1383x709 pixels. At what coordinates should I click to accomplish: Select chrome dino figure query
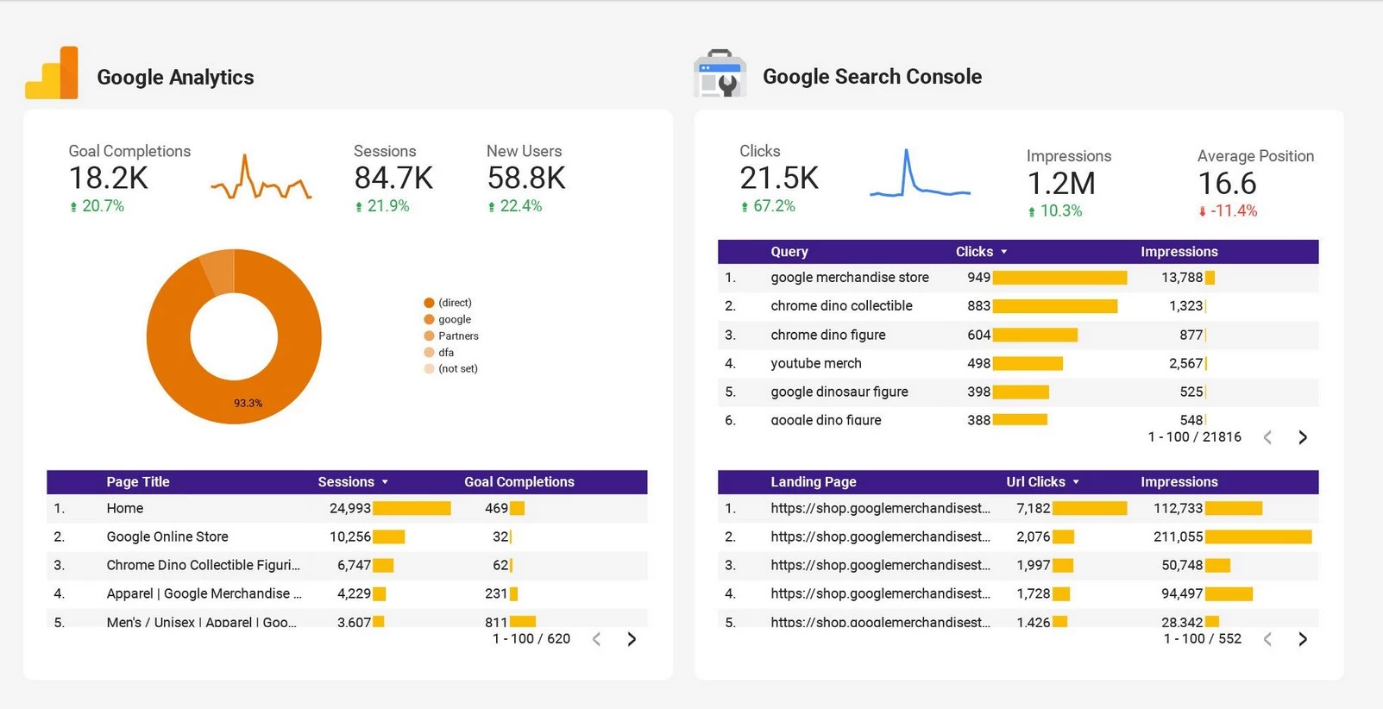tap(828, 335)
